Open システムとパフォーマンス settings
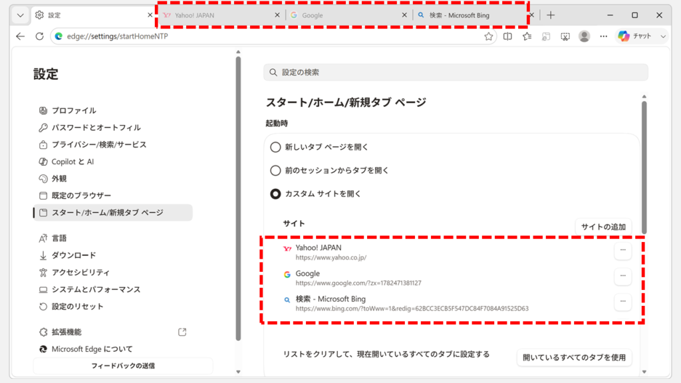The image size is (681, 383). [113, 289]
